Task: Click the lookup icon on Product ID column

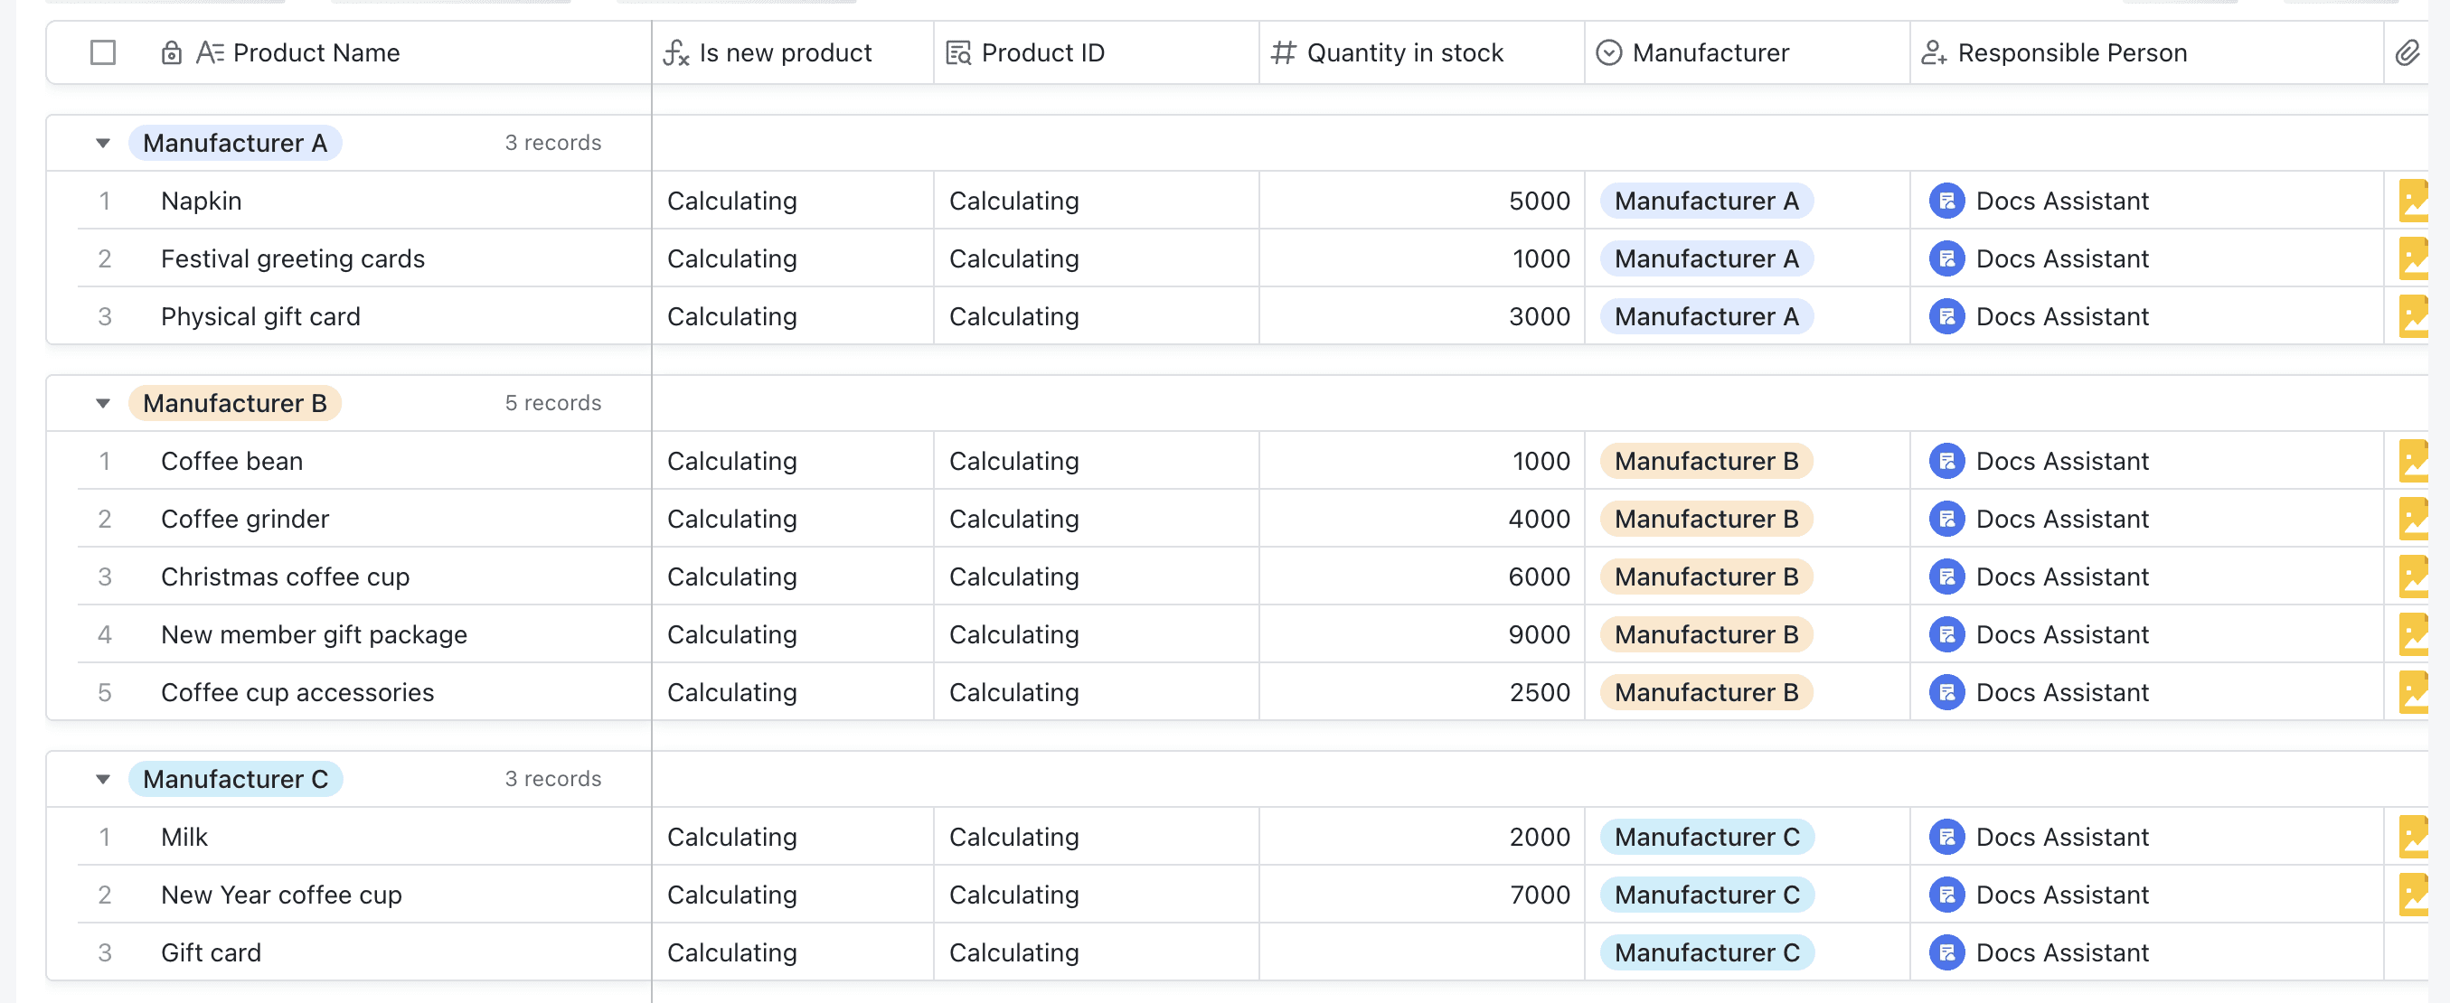Action: click(x=957, y=53)
